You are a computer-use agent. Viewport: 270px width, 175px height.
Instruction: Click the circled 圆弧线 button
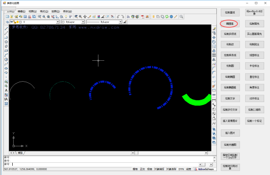[x=230, y=24]
